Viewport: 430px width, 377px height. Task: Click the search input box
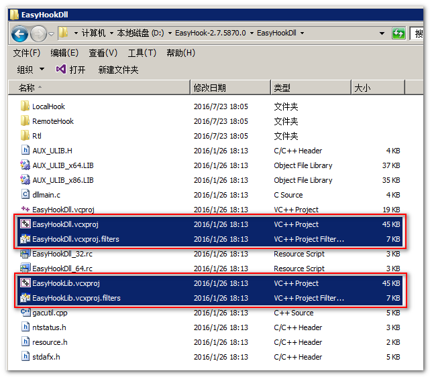pyautogui.click(x=417, y=33)
